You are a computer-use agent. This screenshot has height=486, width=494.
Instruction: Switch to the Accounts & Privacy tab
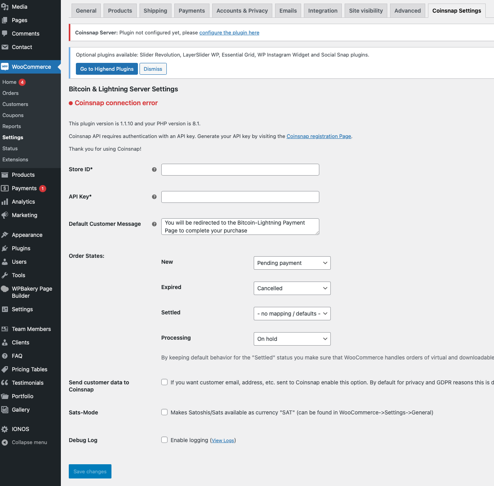[x=242, y=11]
